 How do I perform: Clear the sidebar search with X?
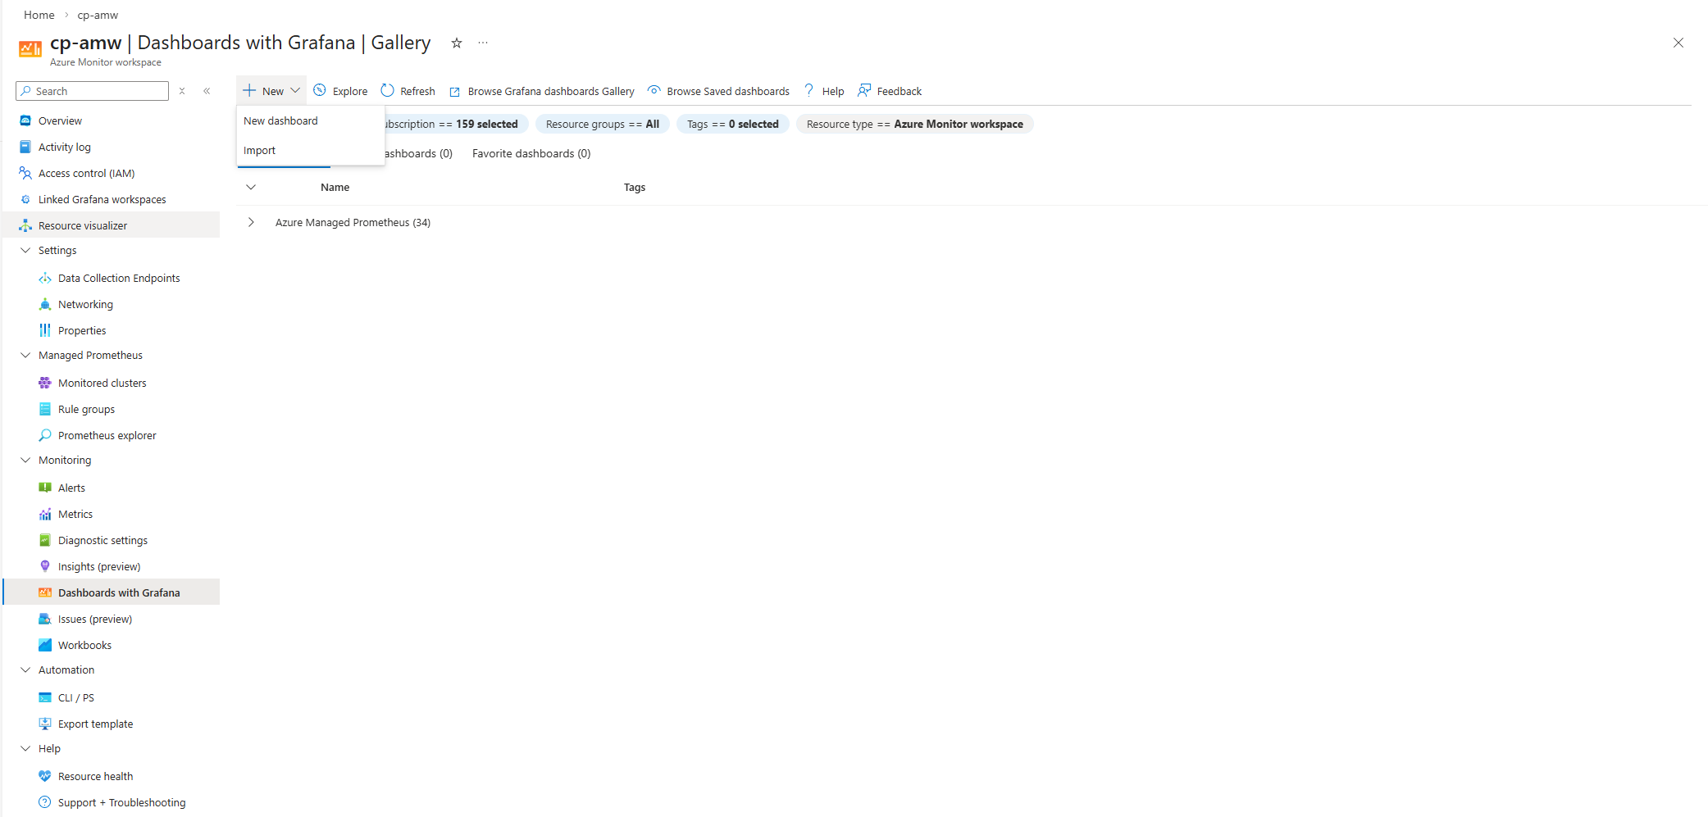click(182, 91)
